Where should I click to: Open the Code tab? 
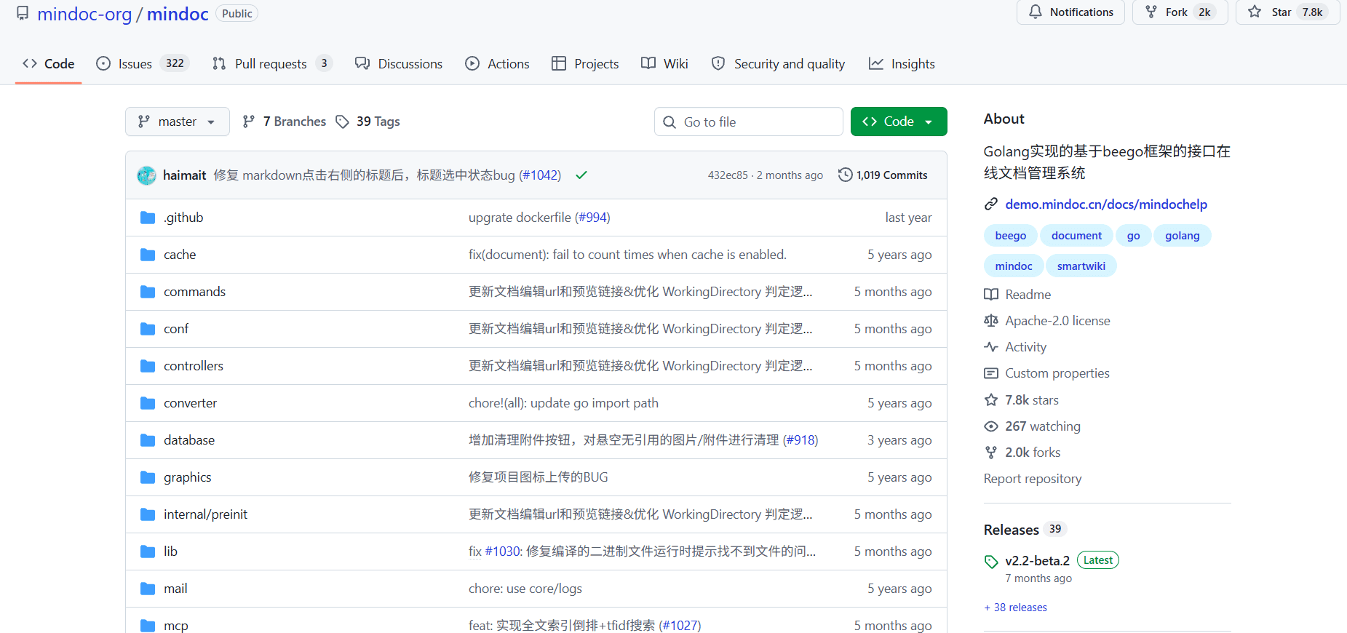[49, 64]
